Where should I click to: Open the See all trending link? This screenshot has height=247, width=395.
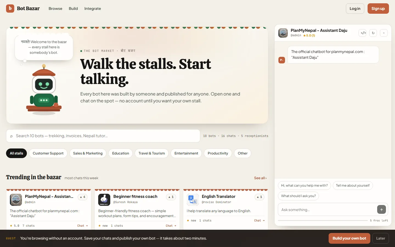[260, 178]
